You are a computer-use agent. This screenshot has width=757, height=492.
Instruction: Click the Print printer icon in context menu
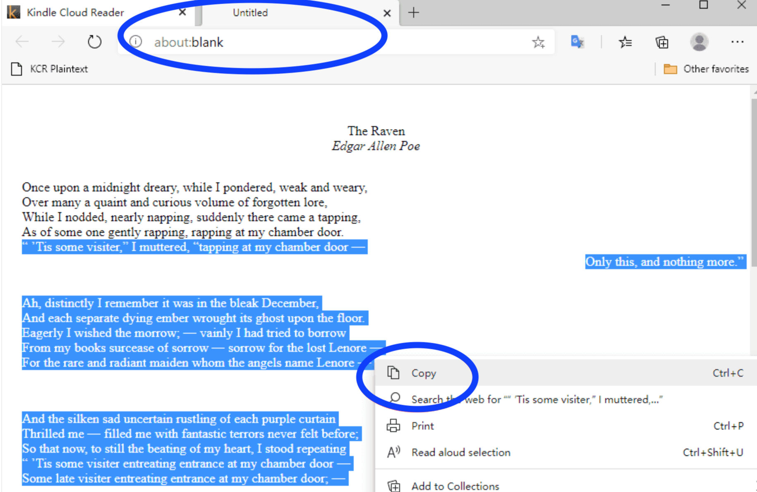[393, 426]
